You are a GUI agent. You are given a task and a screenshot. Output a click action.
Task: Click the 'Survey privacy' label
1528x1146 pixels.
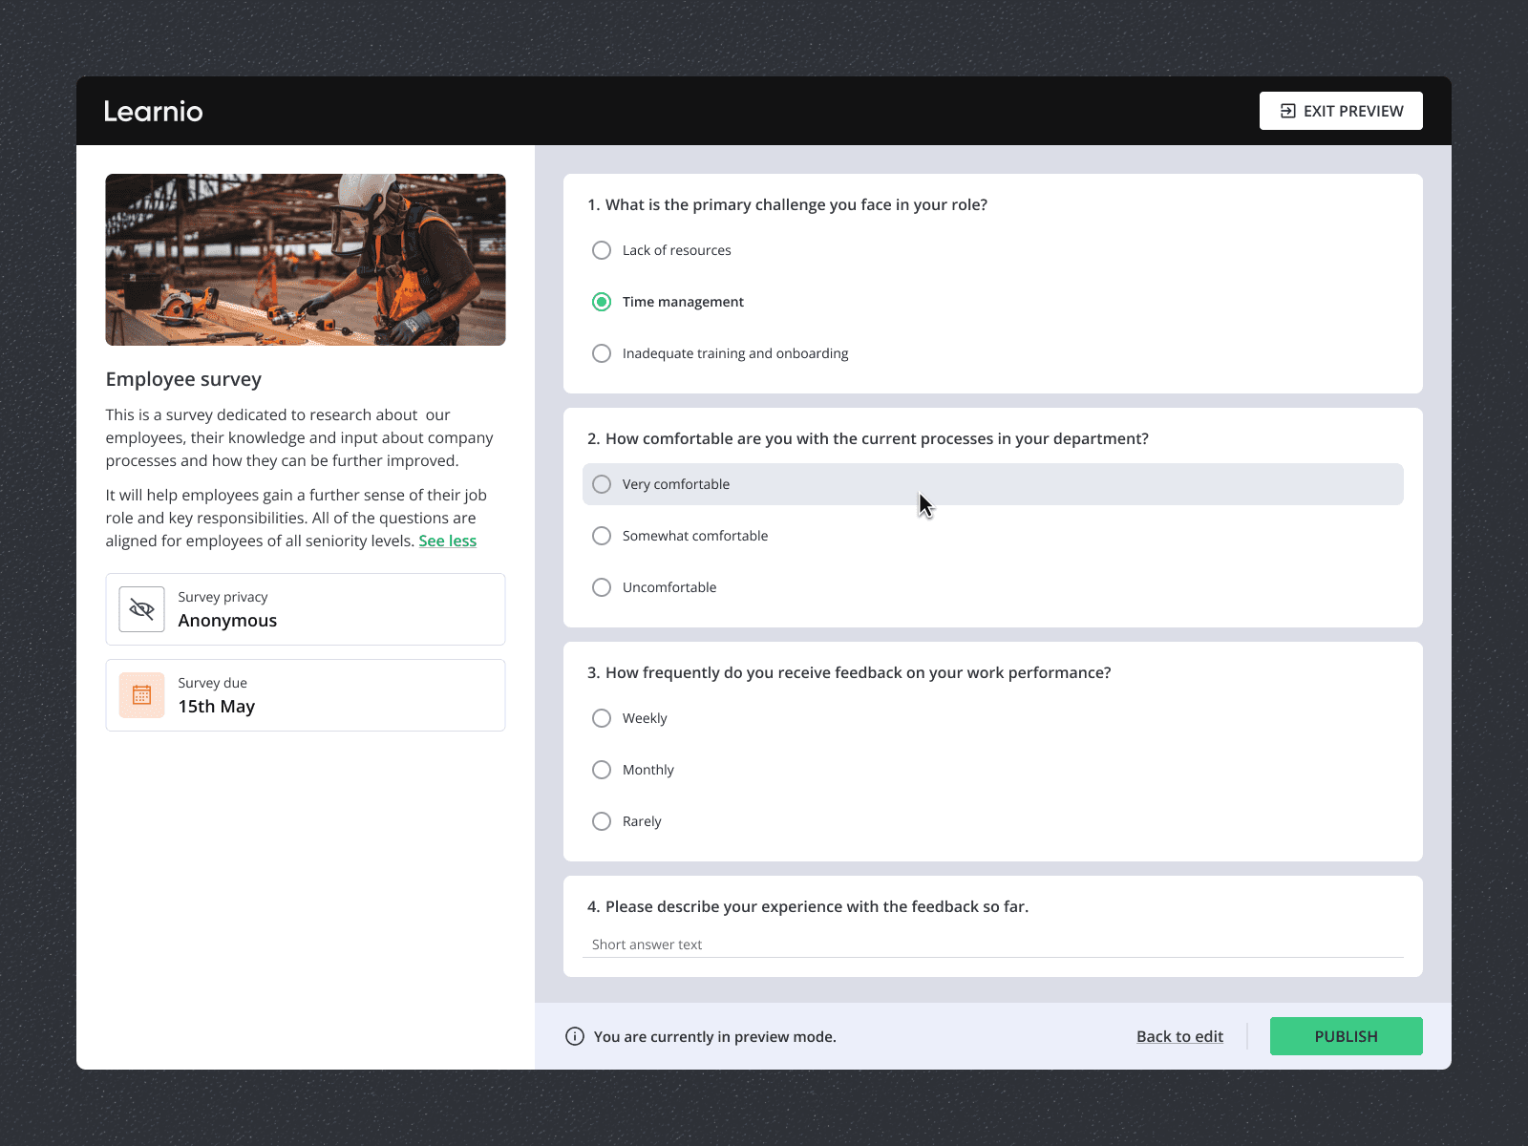coord(223,597)
